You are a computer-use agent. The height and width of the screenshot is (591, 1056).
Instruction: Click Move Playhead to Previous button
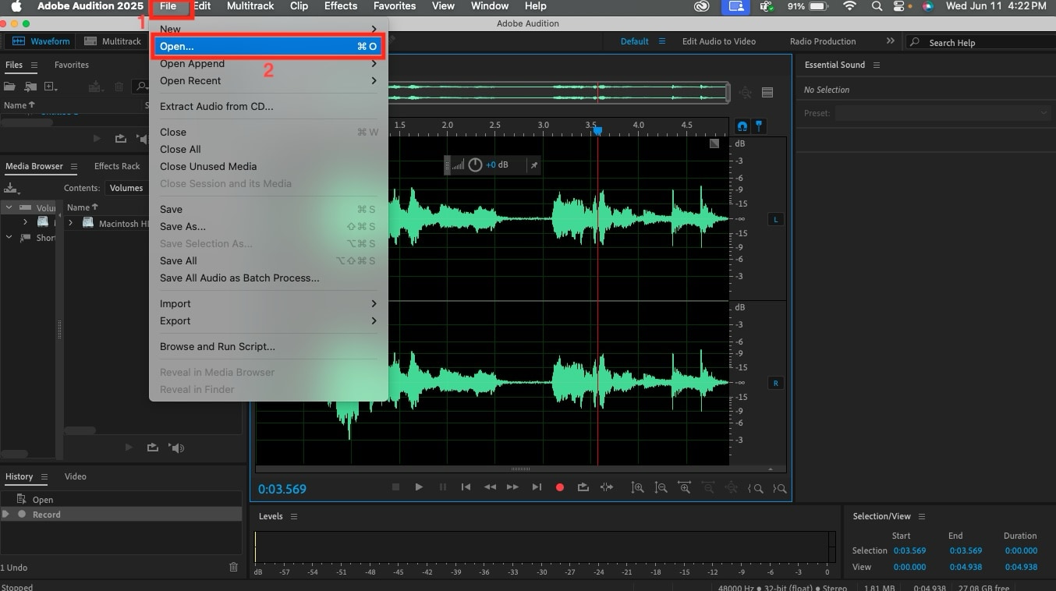pos(466,487)
